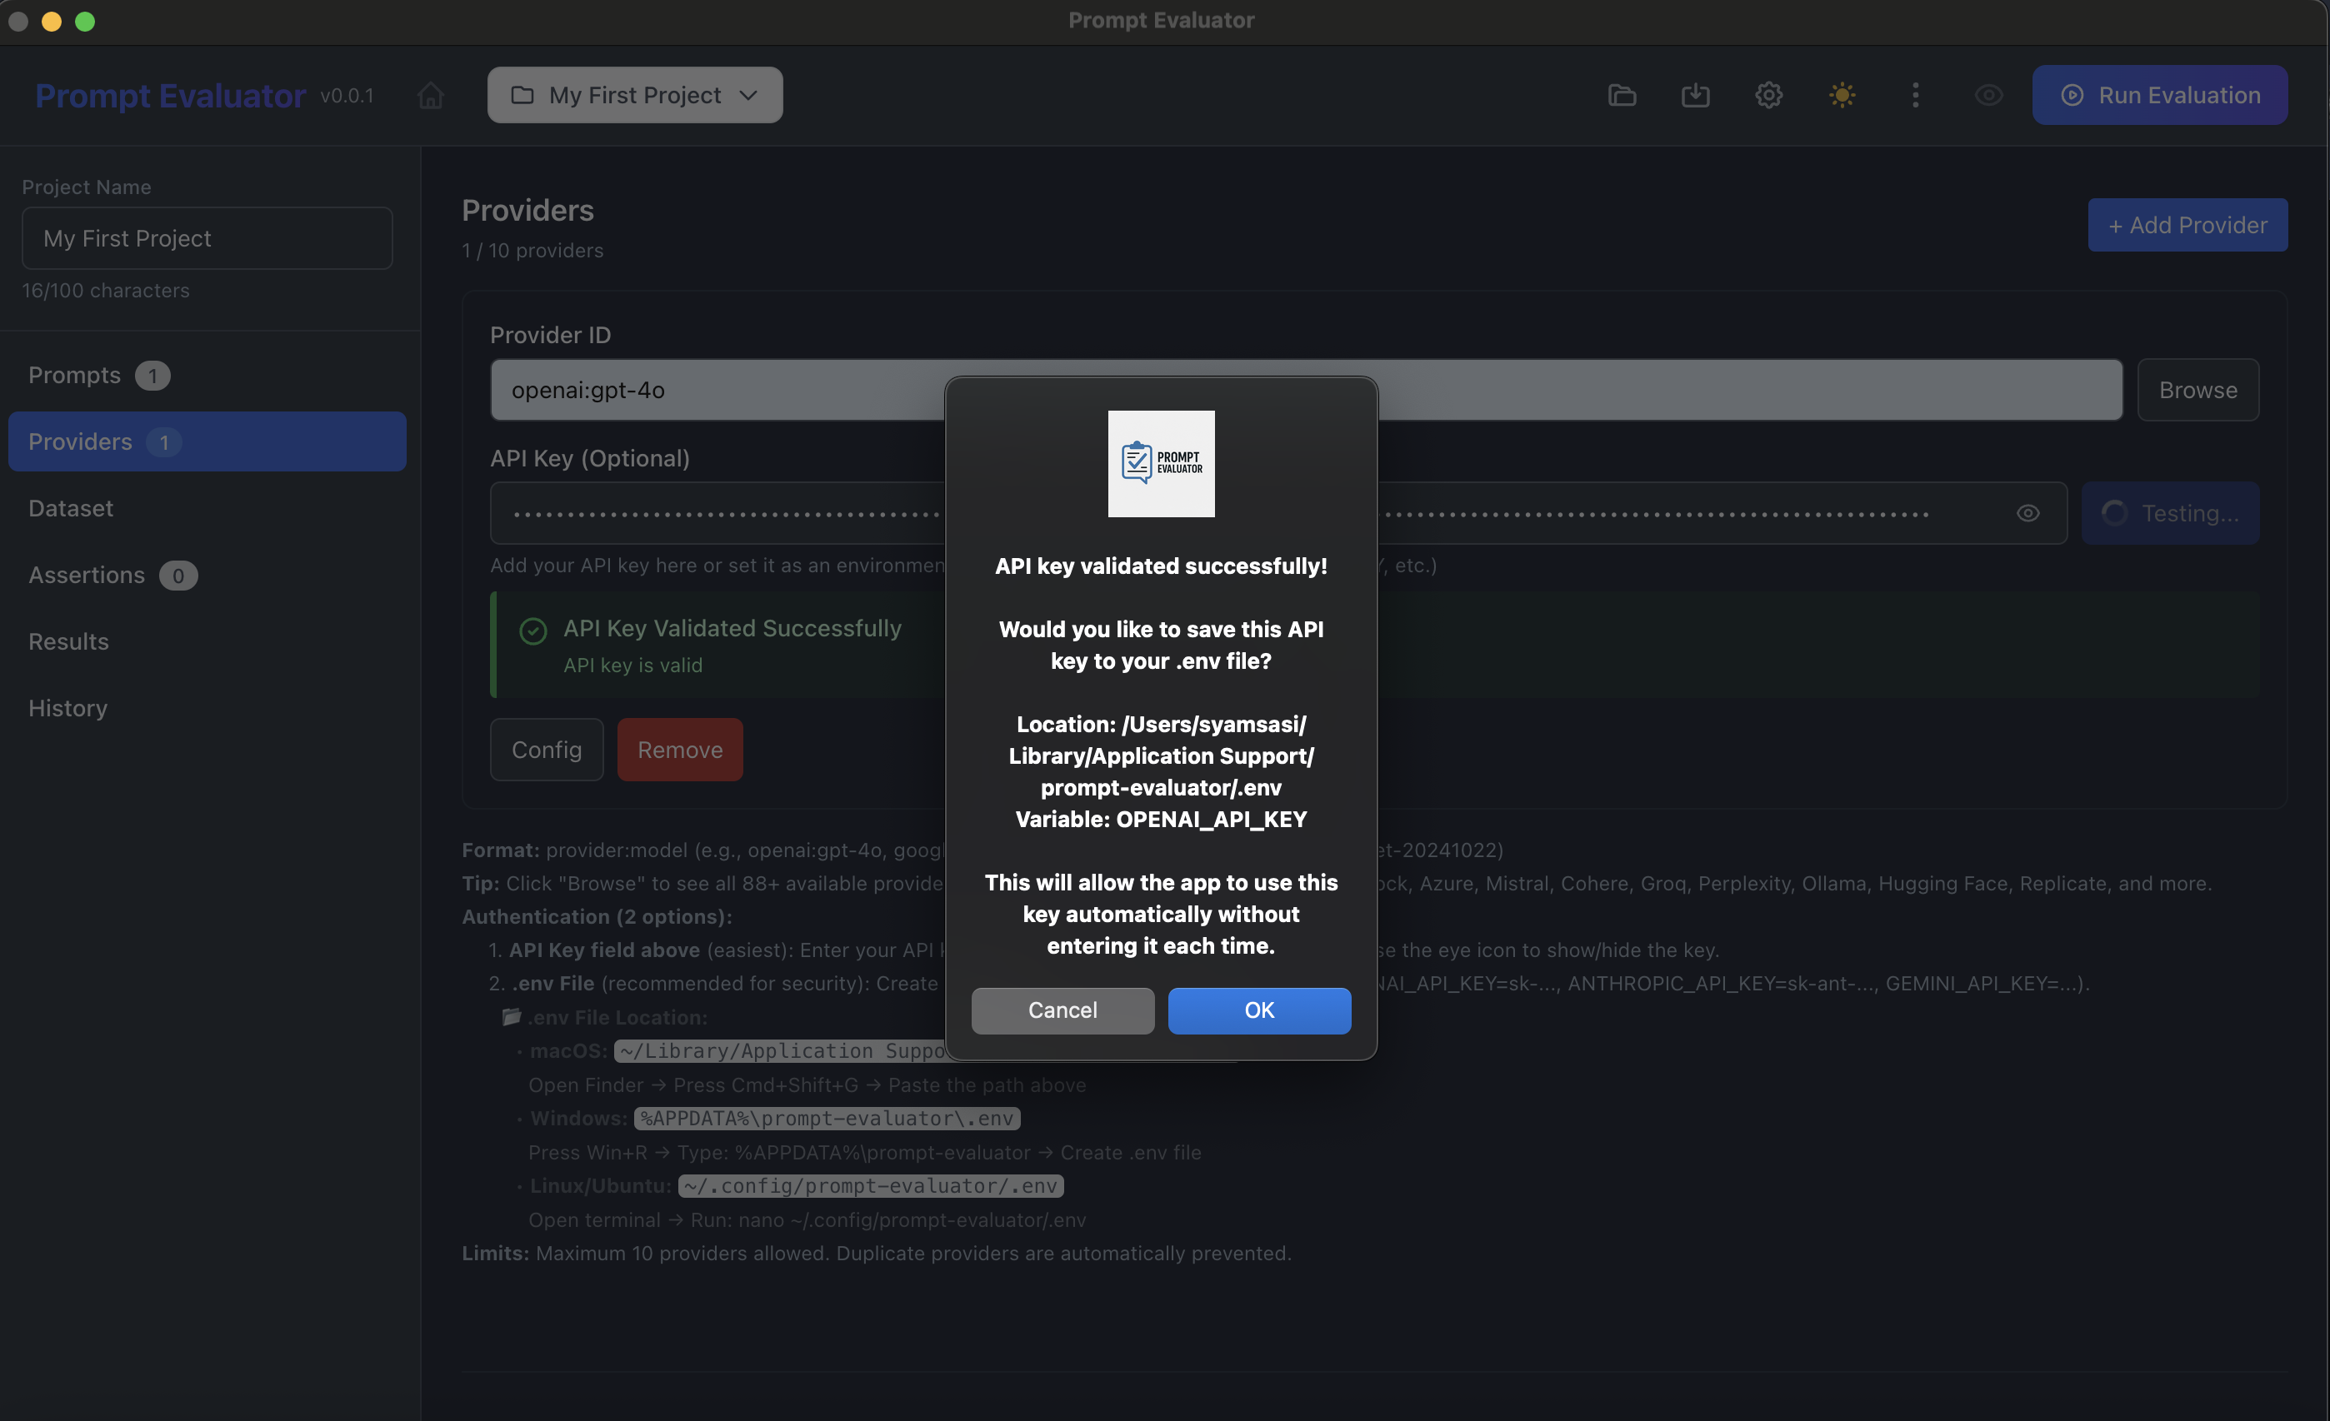
Task: Toggle light theme with the sun icon
Action: [1841, 95]
